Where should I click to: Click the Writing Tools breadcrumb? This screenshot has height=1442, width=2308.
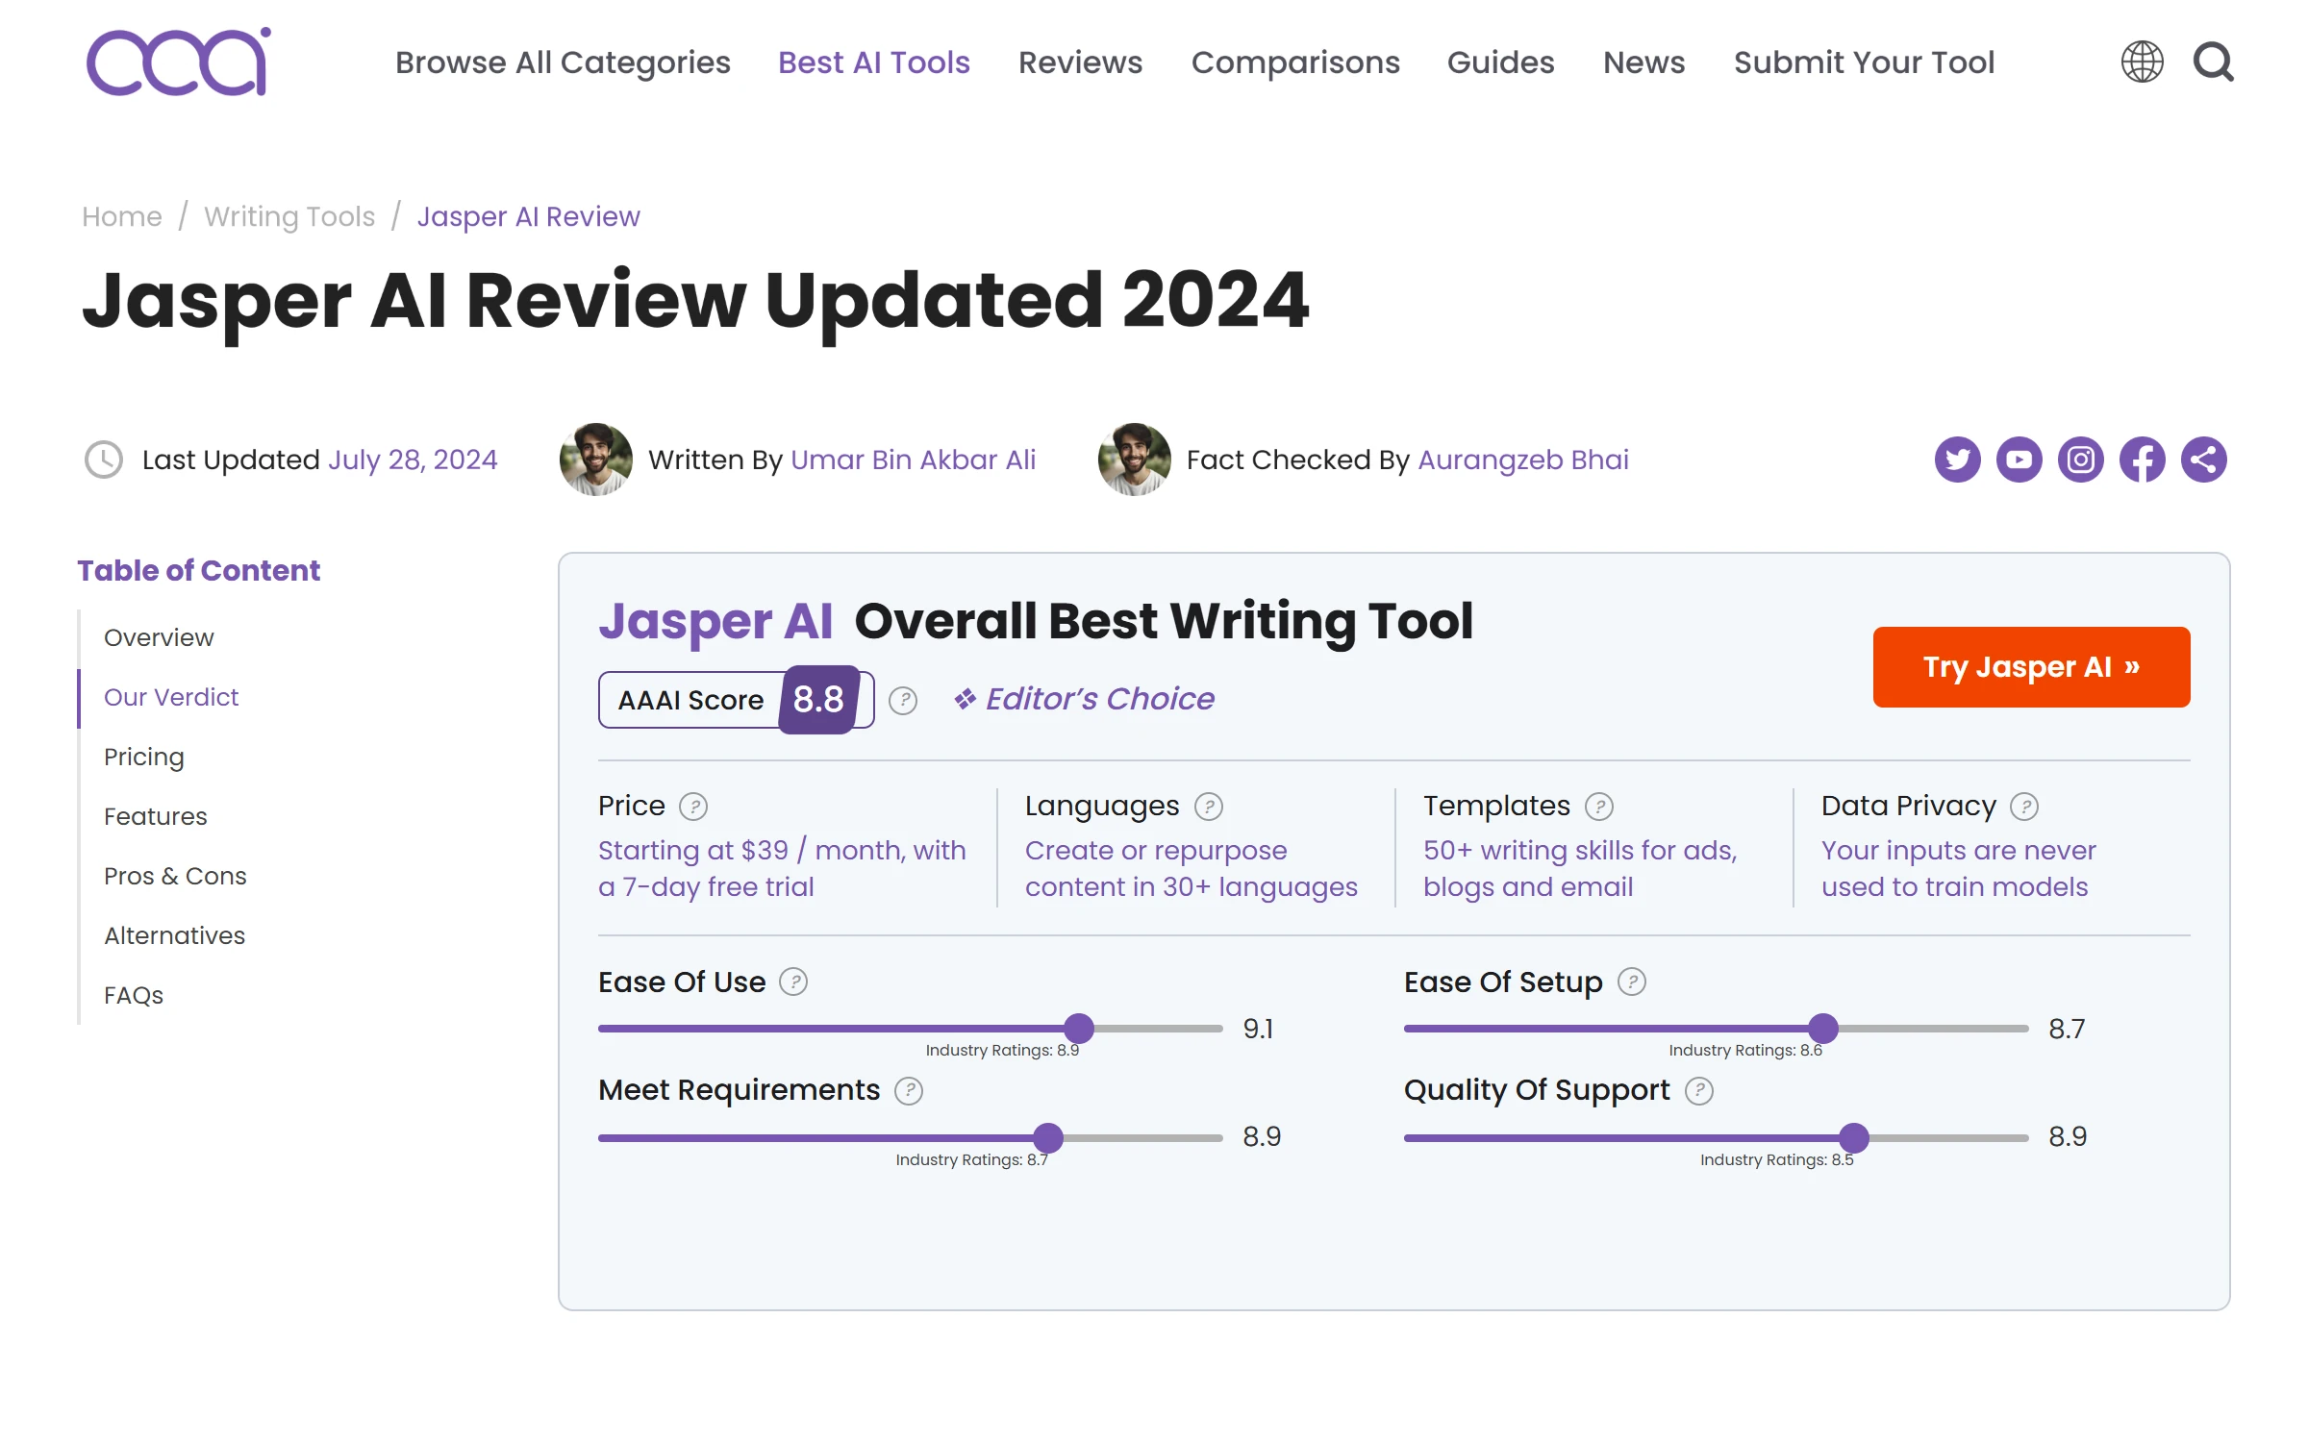click(x=289, y=216)
